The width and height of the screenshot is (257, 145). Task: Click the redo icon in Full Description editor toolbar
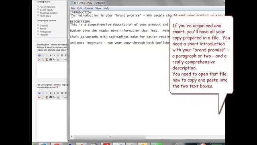[x=47, y=93]
